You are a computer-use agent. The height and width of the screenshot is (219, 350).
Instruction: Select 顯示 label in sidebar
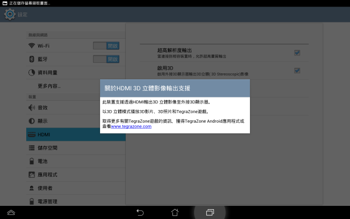[43, 121]
